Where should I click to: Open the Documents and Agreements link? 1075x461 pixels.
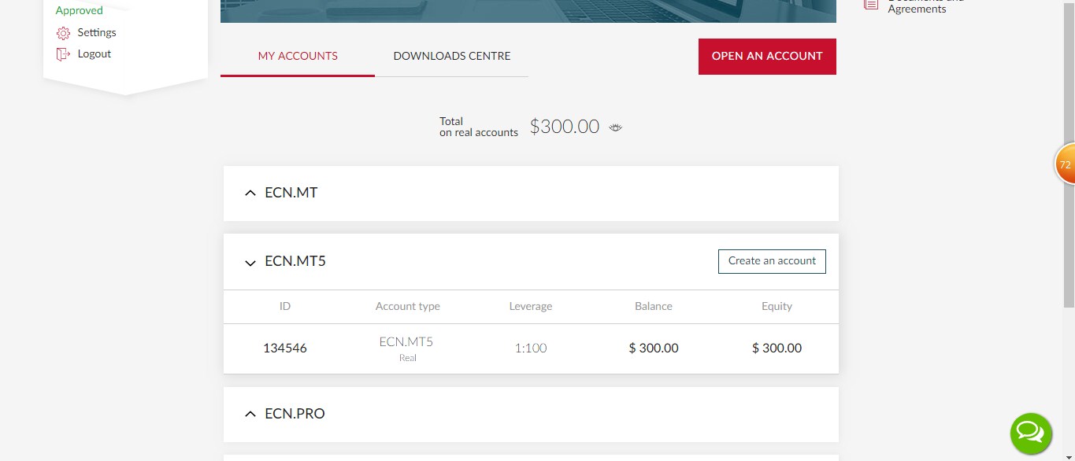click(926, 6)
